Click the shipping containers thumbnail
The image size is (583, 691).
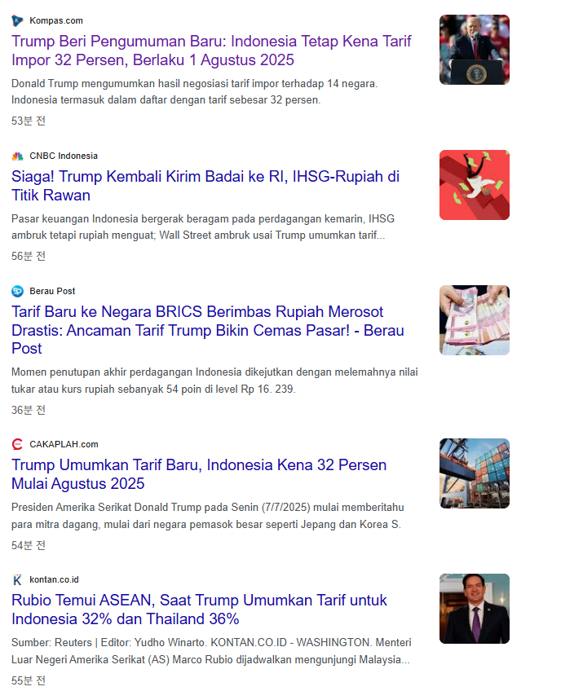pos(474,473)
